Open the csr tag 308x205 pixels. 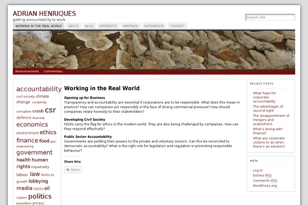(x=50, y=110)
